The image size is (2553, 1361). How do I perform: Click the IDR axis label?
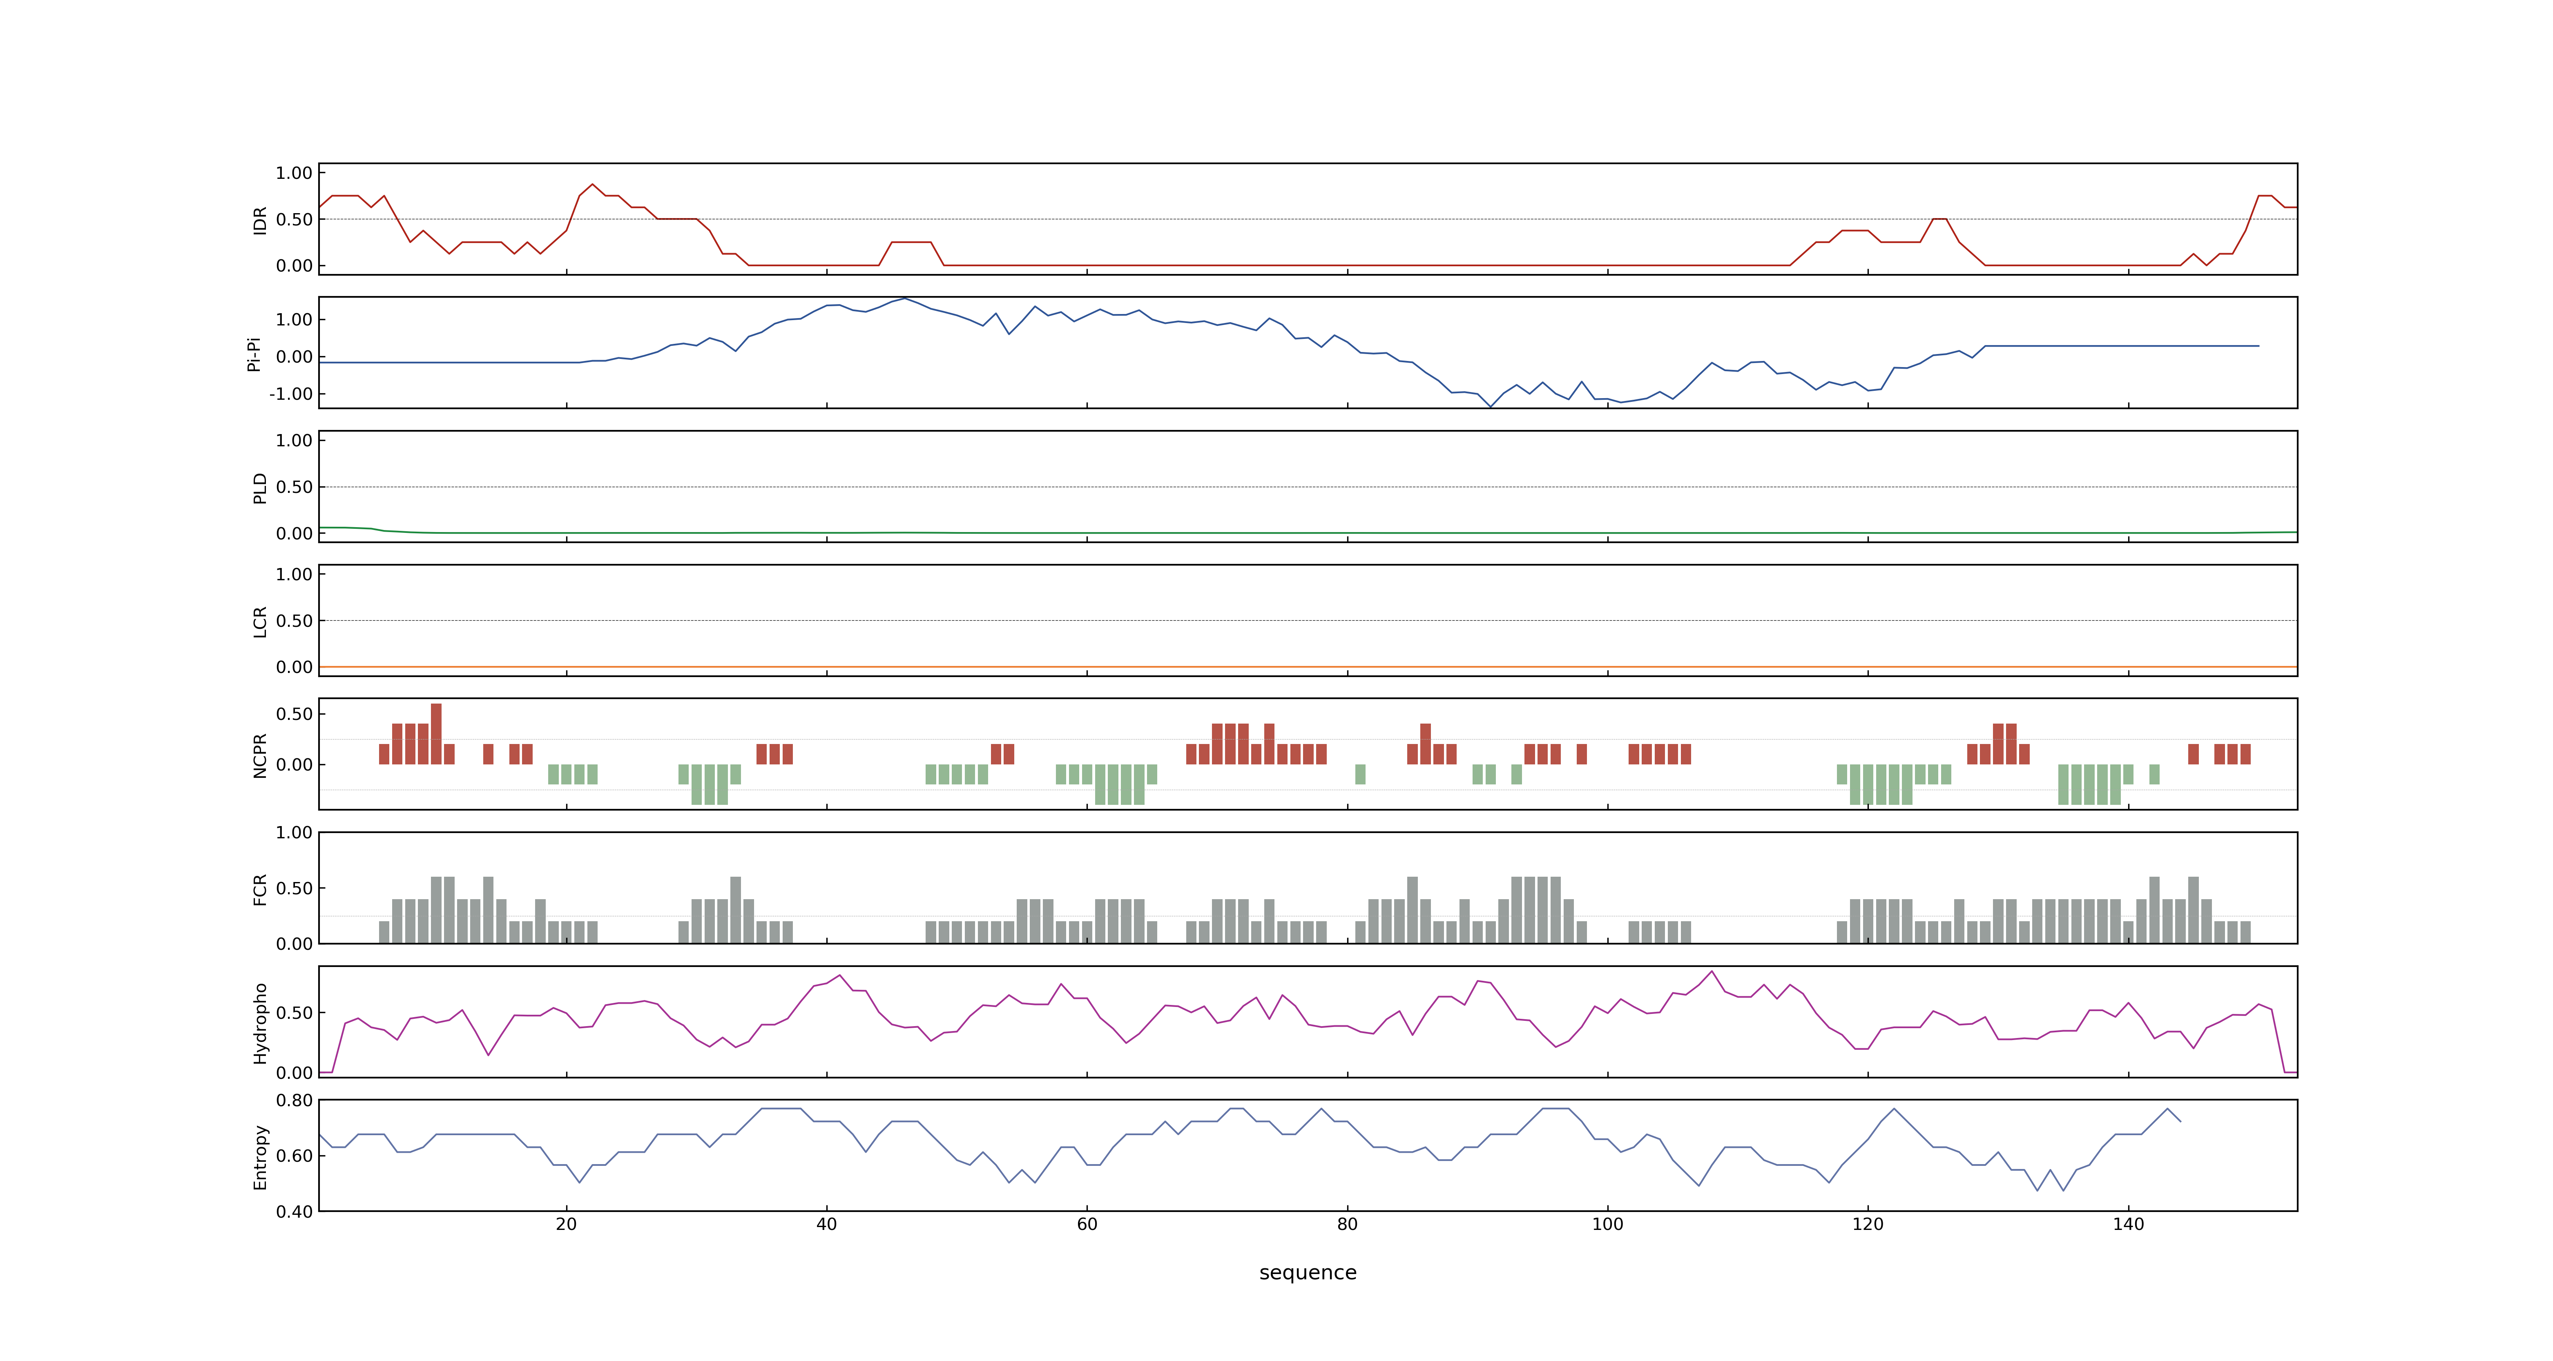(x=260, y=220)
